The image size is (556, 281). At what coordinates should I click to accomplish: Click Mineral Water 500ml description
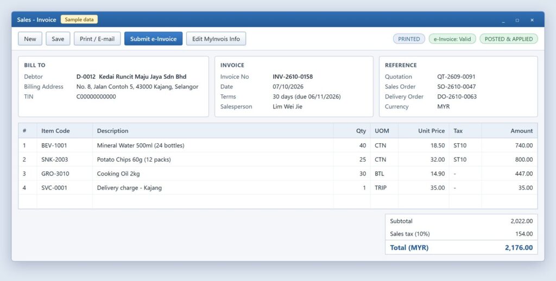coord(141,145)
